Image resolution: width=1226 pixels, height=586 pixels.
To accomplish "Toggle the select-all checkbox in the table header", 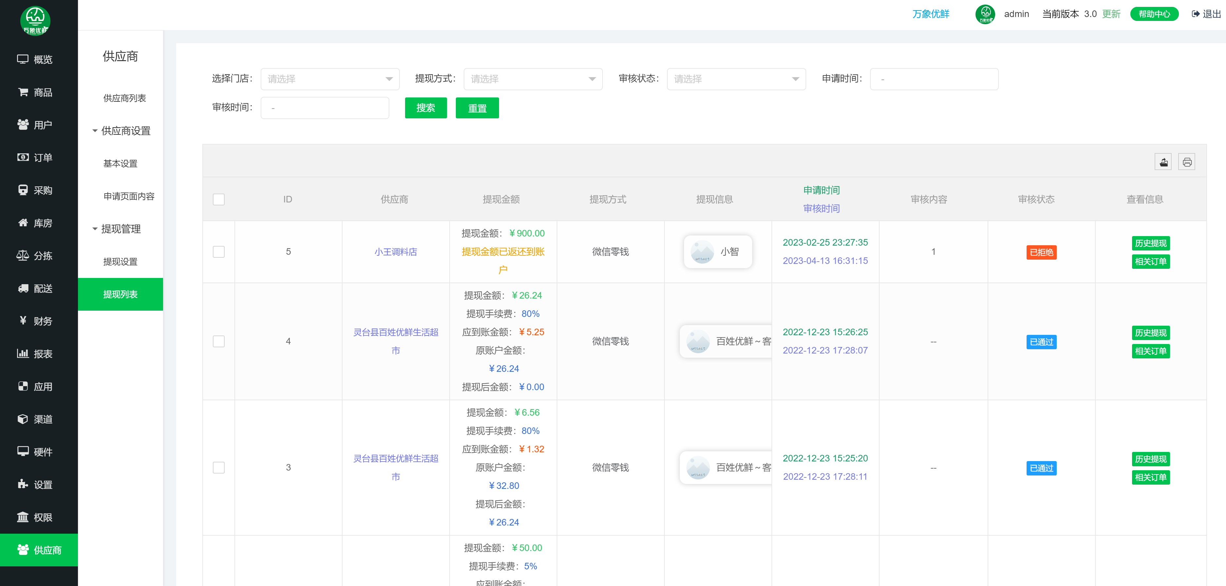I will (x=218, y=199).
